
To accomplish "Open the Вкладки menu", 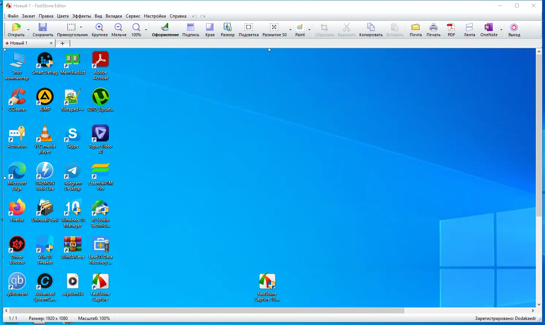I will (x=114, y=16).
